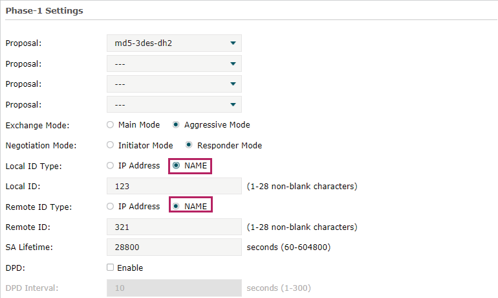Click the greyed-out DPD Interval field
The width and height of the screenshot is (498, 298).
pyautogui.click(x=173, y=288)
